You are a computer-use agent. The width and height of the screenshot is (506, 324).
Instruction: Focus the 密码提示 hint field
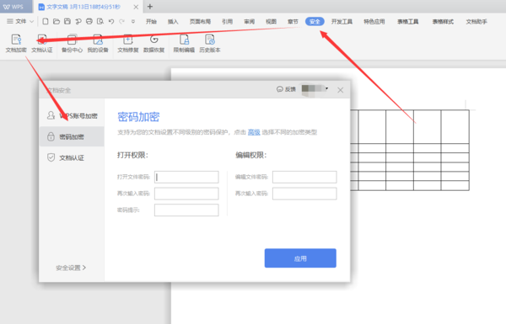tap(186, 210)
